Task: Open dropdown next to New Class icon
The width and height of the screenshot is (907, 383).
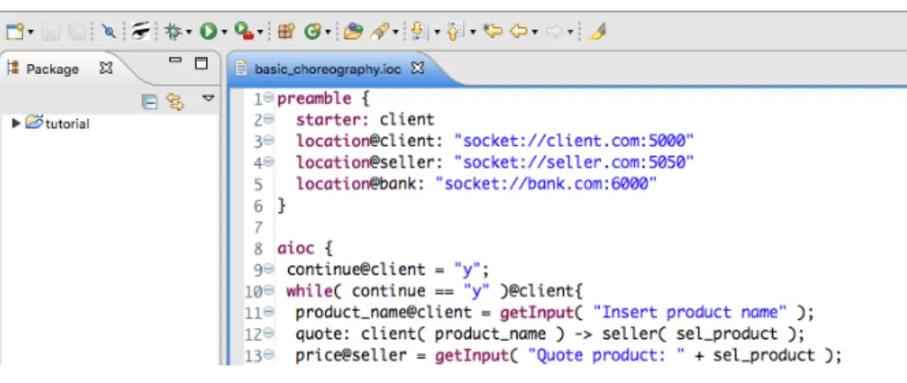Action: click(x=328, y=32)
